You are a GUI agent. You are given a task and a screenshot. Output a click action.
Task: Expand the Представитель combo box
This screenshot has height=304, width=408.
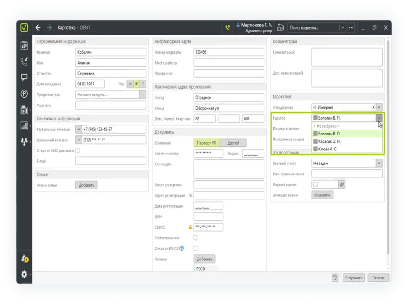(x=143, y=95)
